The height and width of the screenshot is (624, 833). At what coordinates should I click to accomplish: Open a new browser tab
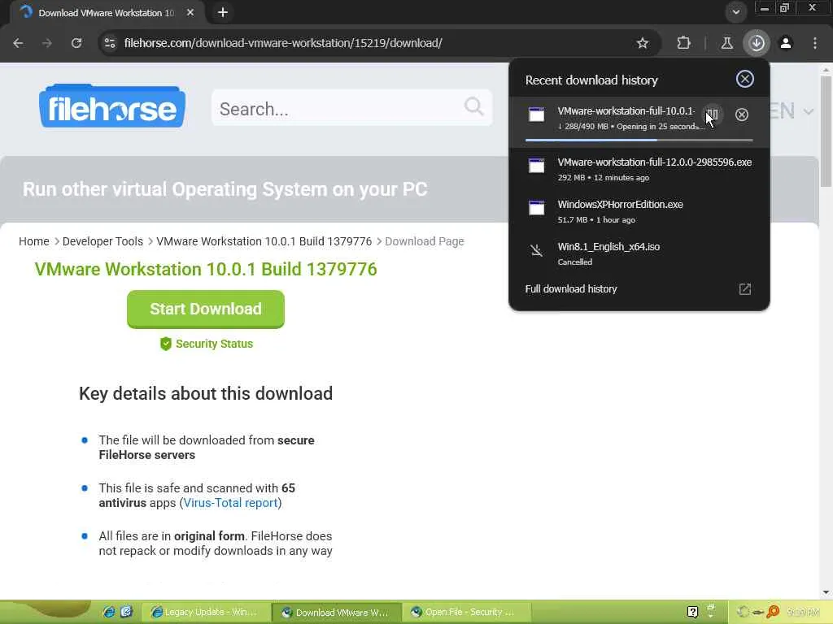pos(223,12)
